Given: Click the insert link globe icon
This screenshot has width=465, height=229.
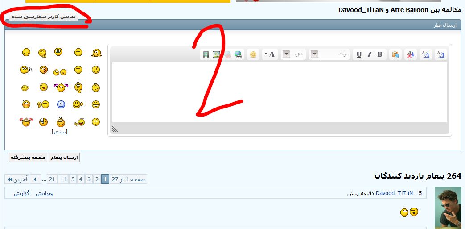Looking at the screenshot, I should [239, 54].
